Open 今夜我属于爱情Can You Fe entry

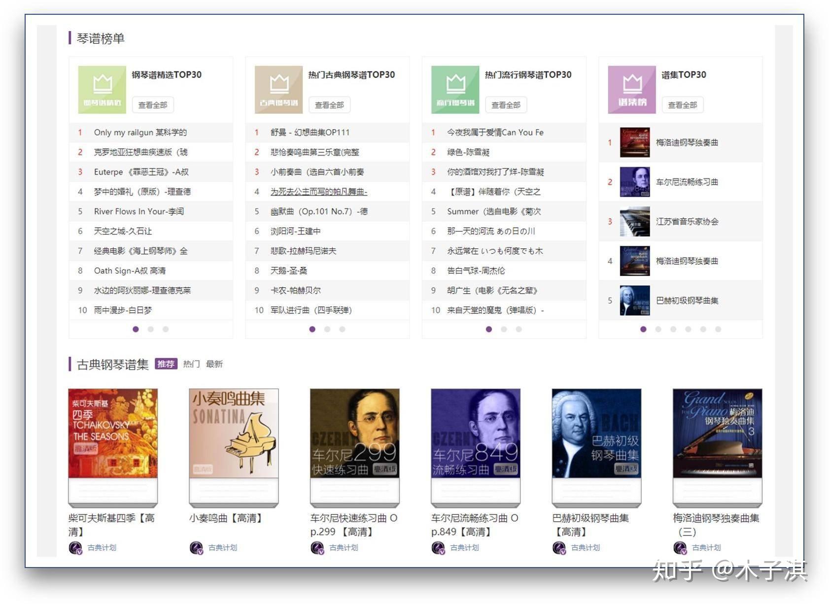pyautogui.click(x=495, y=133)
